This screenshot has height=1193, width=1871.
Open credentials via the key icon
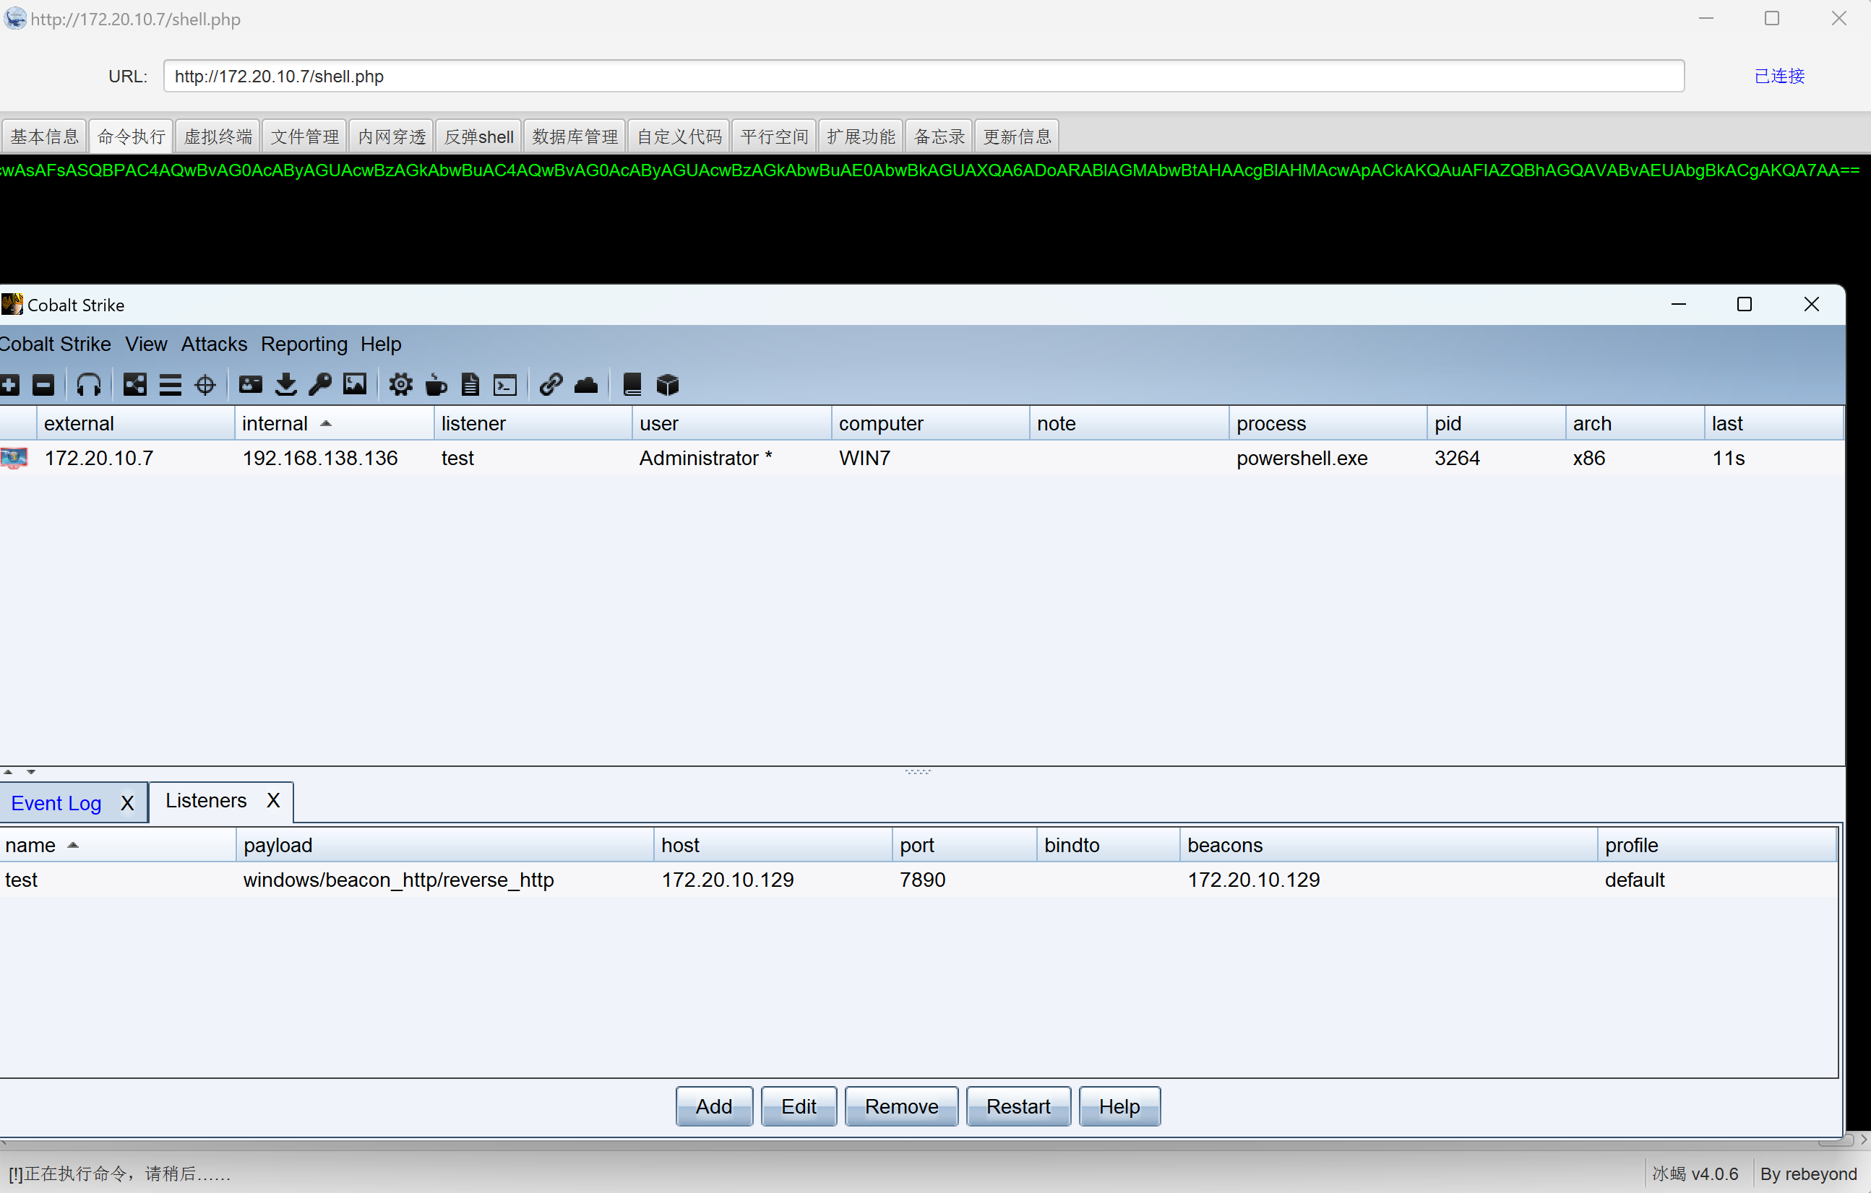click(x=320, y=385)
